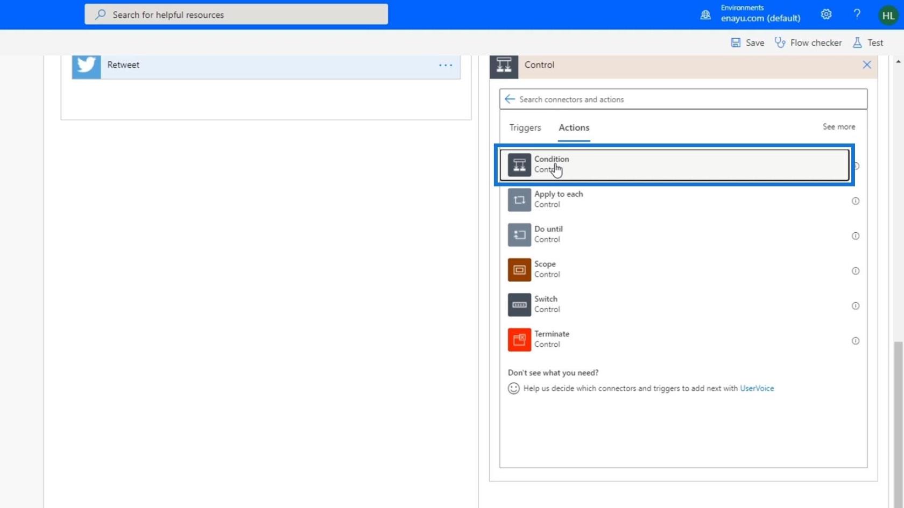Click the Control panel title

[539, 65]
